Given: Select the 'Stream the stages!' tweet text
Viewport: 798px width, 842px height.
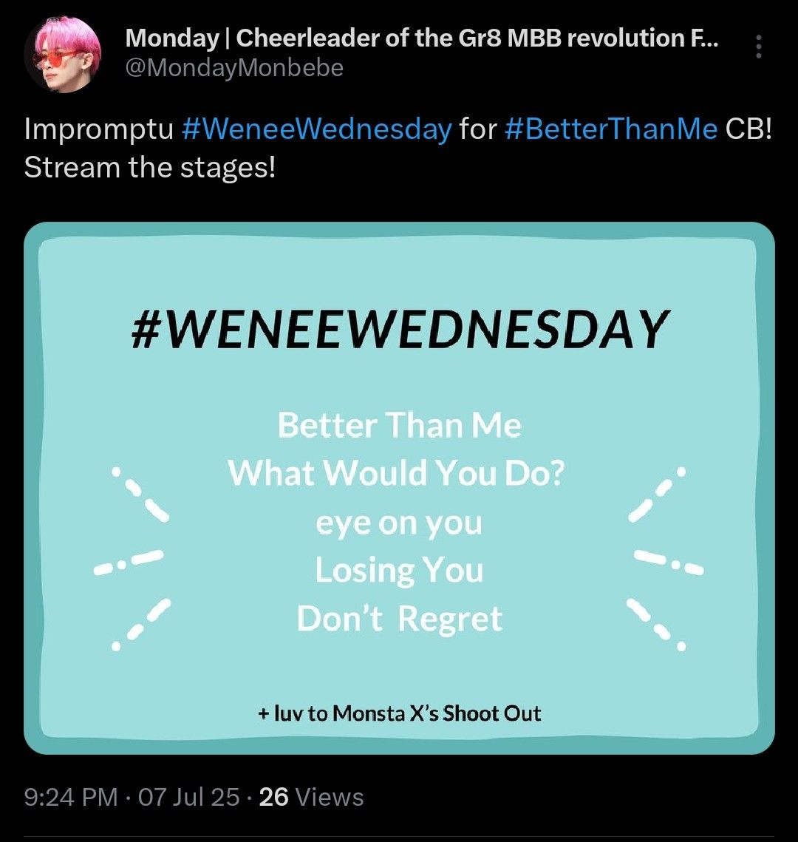Looking at the screenshot, I should [150, 168].
